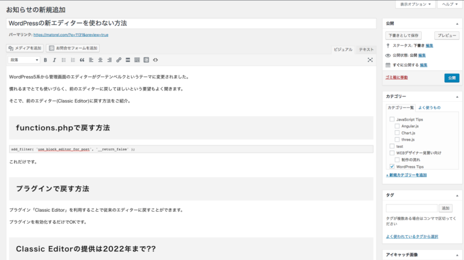Image resolution: width=464 pixels, height=260 pixels.
Task: Insert a blockquote
Action: point(82,60)
